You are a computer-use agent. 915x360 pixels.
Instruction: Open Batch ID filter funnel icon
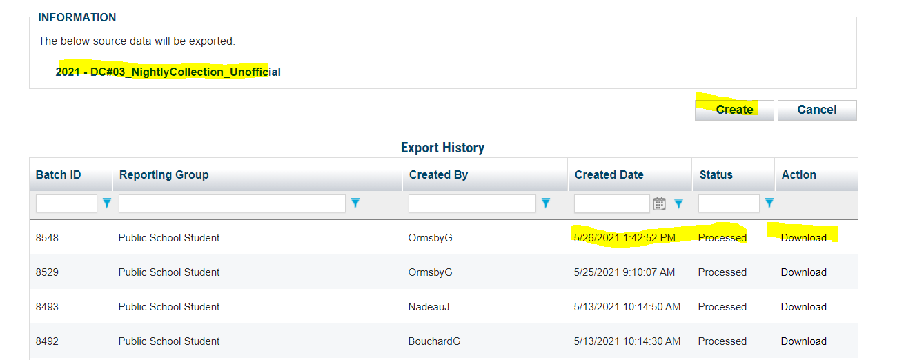(x=107, y=203)
